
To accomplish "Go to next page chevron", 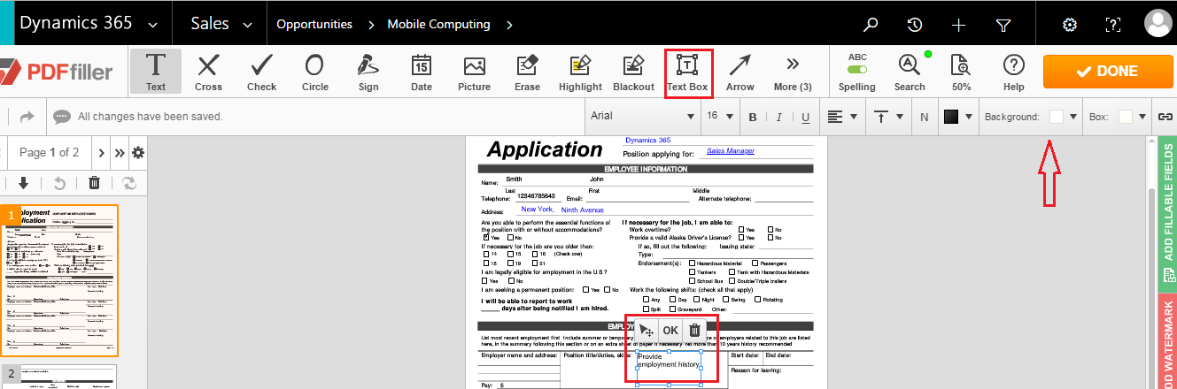I will (101, 153).
